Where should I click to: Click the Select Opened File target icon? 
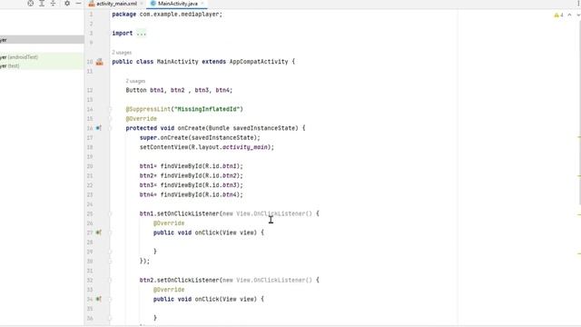(30, 4)
